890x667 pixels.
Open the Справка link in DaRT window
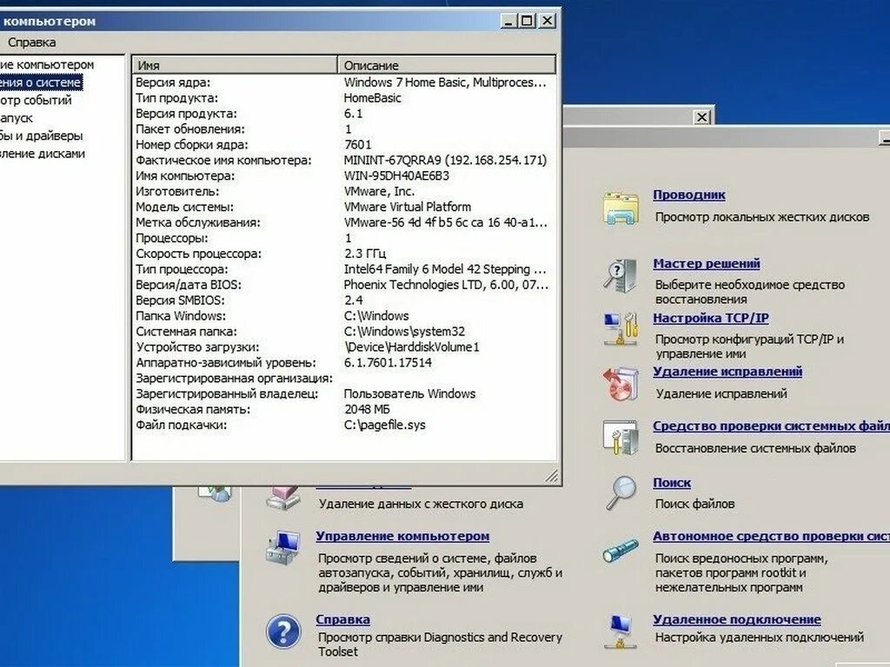342,620
